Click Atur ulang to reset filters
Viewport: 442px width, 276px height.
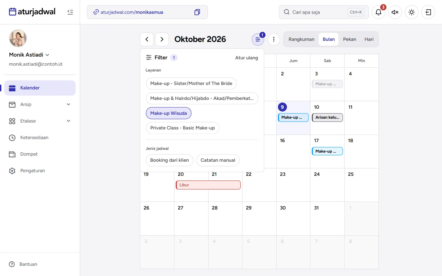(x=246, y=58)
